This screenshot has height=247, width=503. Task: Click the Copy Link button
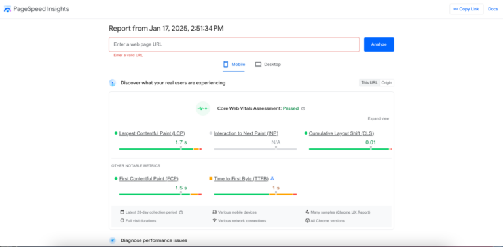tap(466, 9)
